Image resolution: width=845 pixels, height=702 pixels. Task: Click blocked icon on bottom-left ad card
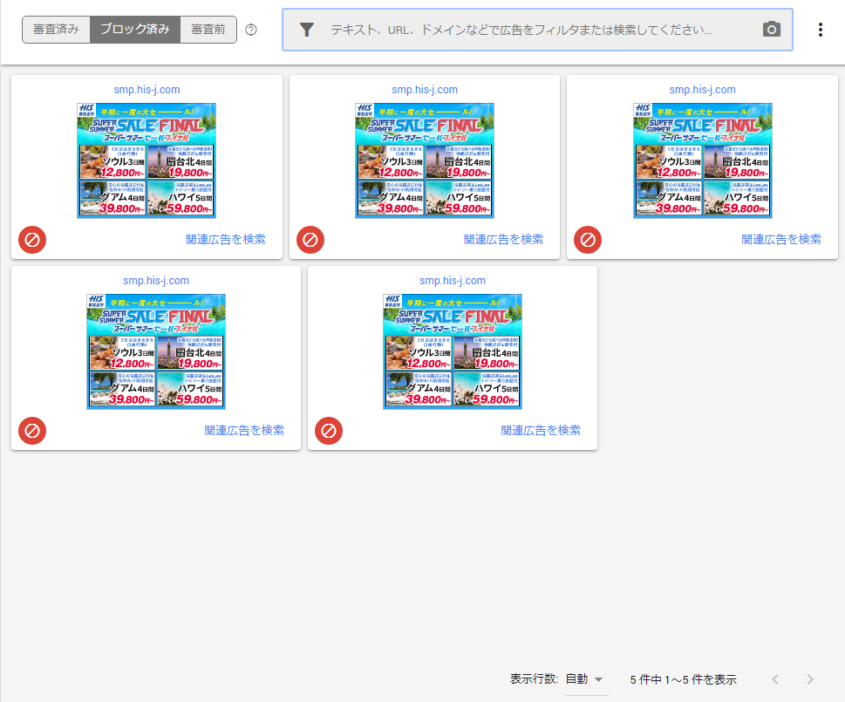[x=32, y=431]
